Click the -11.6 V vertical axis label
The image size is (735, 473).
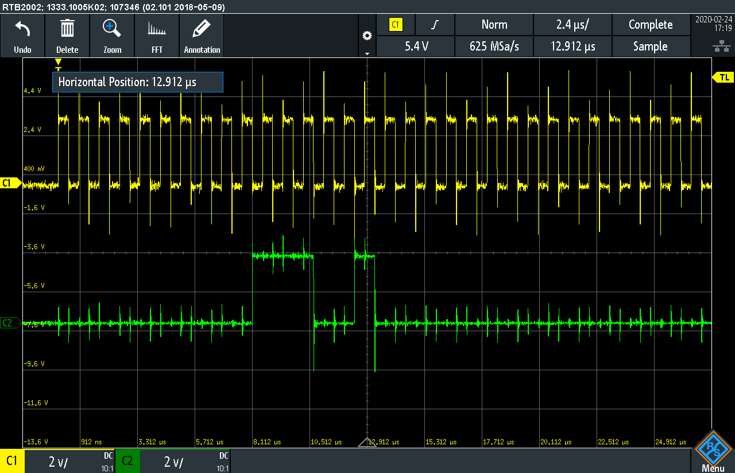pyautogui.click(x=35, y=403)
